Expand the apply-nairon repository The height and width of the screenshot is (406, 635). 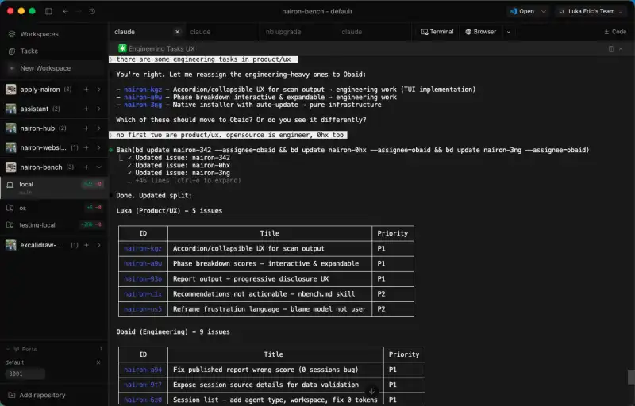[x=98, y=90]
